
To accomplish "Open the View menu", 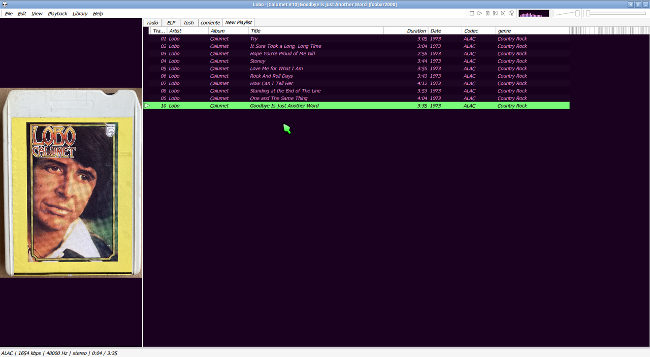I will [37, 14].
